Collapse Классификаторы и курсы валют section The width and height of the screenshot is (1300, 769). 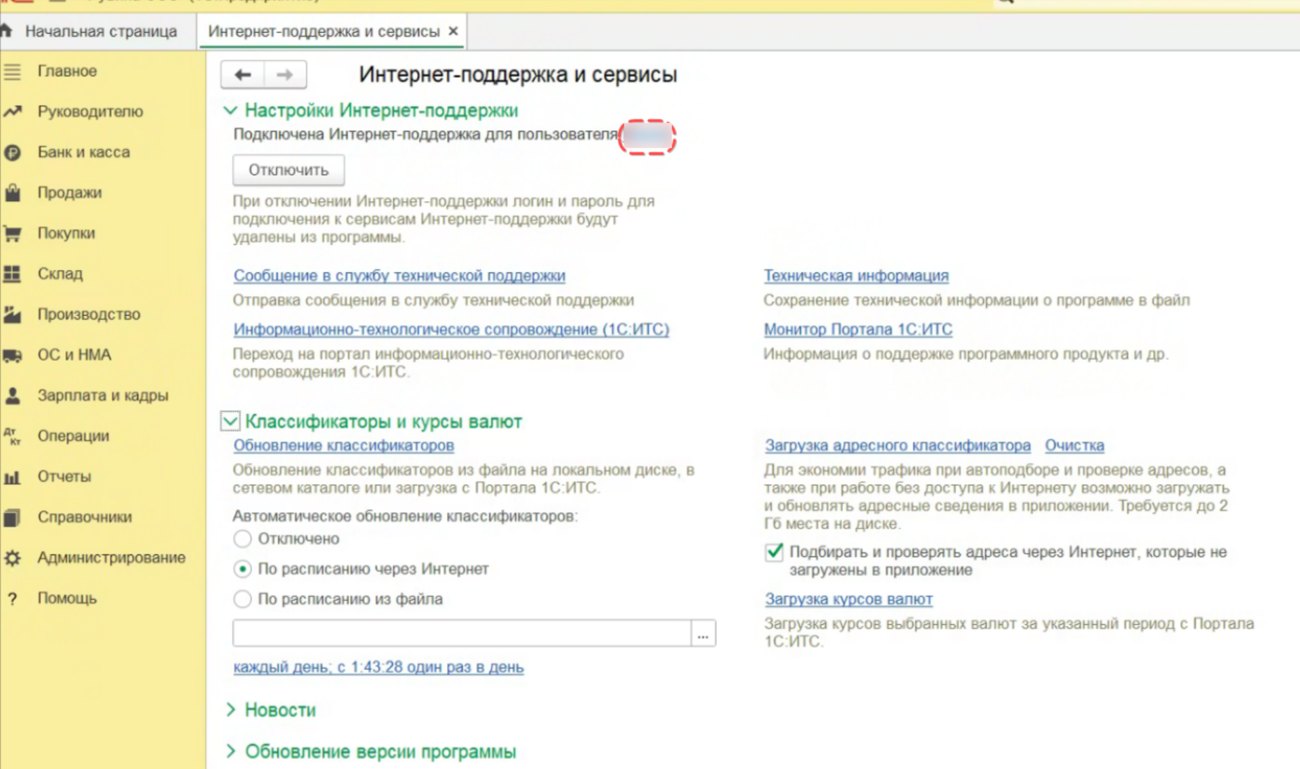pyautogui.click(x=230, y=420)
